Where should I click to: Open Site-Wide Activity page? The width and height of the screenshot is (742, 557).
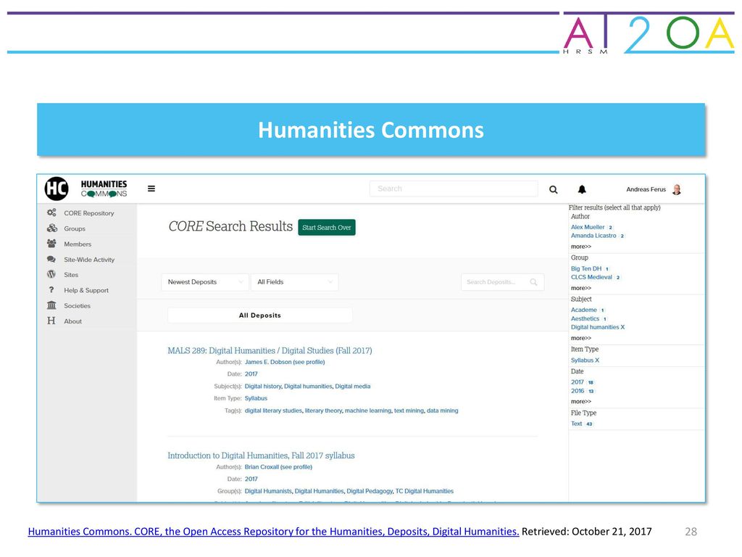[89, 260]
